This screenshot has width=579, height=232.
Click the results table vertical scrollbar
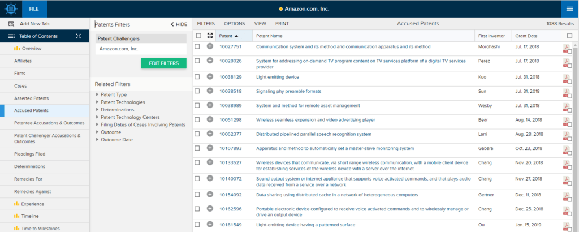coord(575,137)
